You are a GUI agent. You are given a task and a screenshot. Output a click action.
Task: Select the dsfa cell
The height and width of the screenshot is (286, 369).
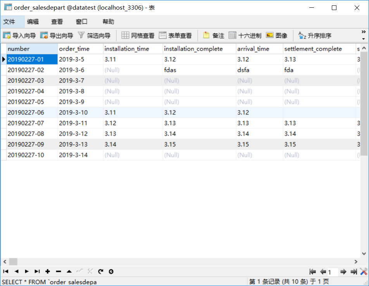point(259,70)
